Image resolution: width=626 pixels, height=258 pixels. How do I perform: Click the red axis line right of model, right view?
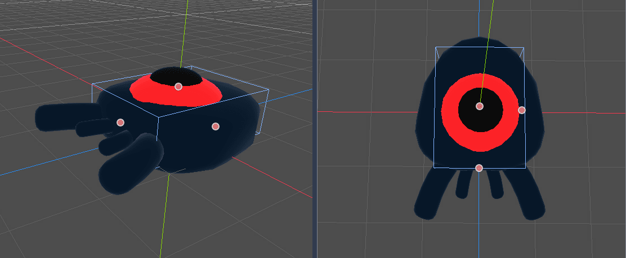[x=569, y=112]
